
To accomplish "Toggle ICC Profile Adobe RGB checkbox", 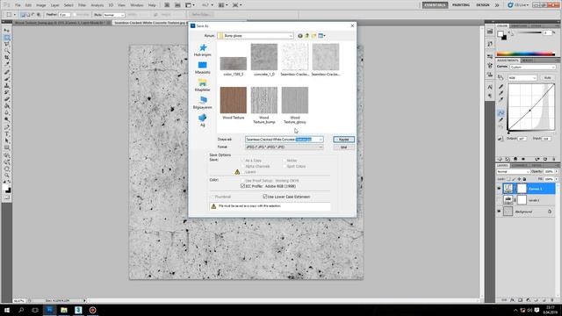I will [x=242, y=186].
